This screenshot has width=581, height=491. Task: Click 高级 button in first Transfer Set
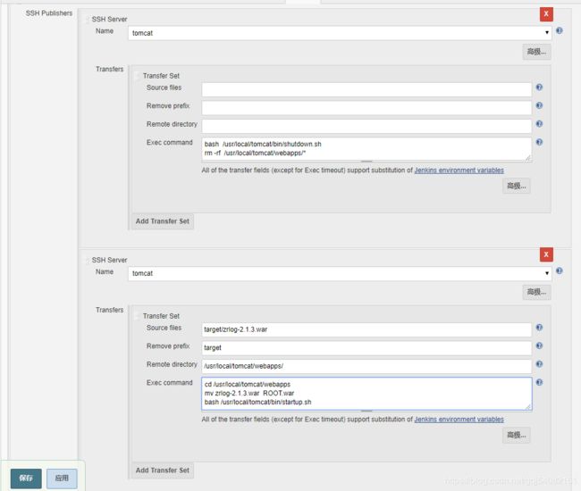click(517, 186)
